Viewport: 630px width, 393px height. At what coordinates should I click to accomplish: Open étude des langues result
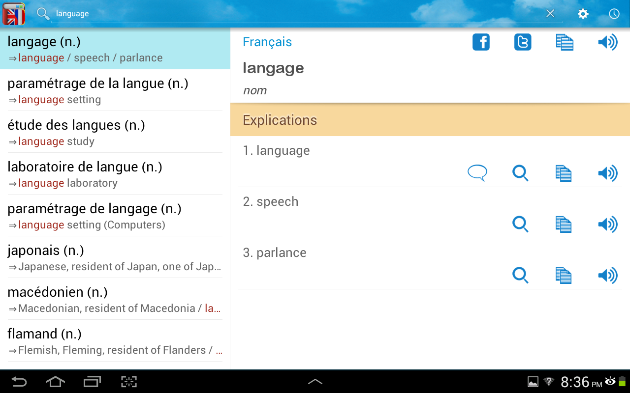115,132
